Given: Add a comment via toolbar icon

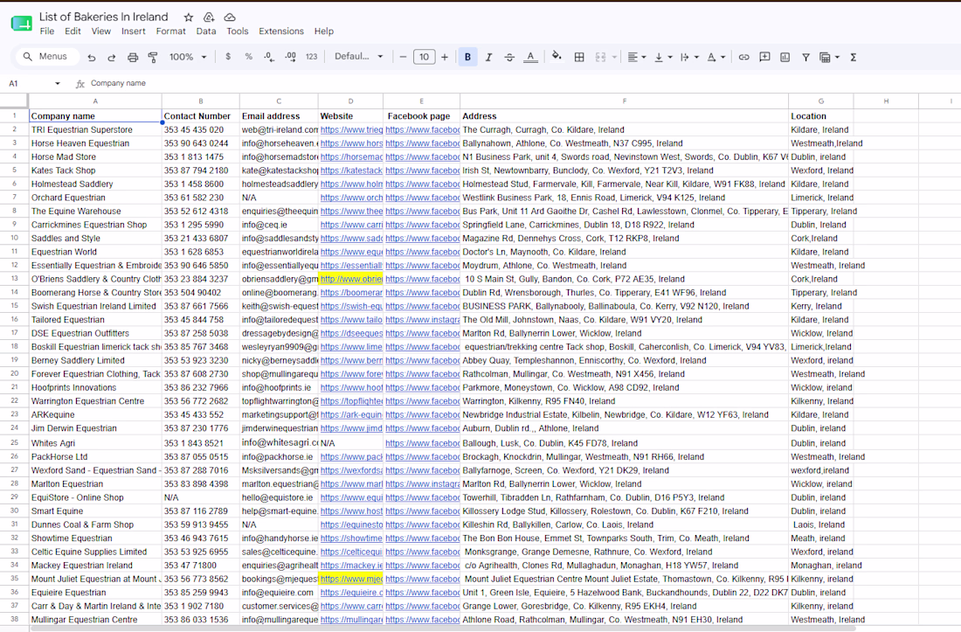Looking at the screenshot, I should click(x=764, y=57).
